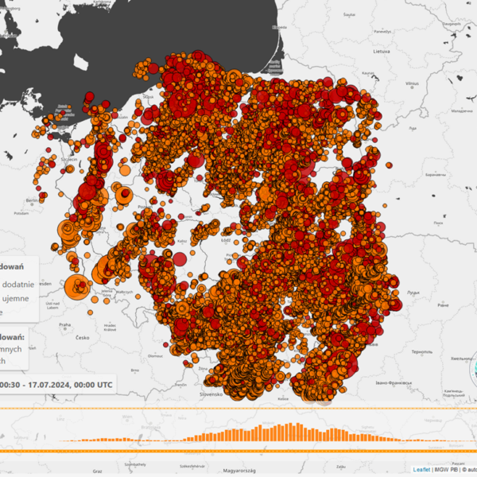This screenshot has width=477, height=477.
Task: Click the 'Івано-Франківськ' city label
Action: click(394, 382)
